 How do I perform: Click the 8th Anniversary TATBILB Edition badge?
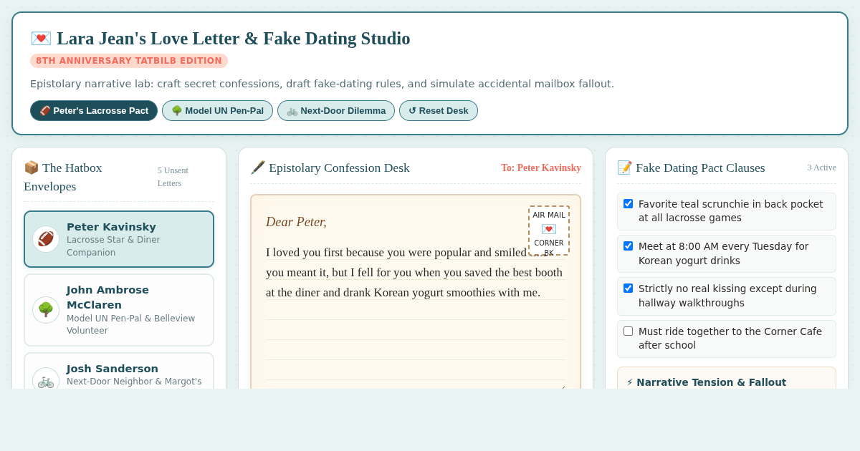[x=129, y=61]
